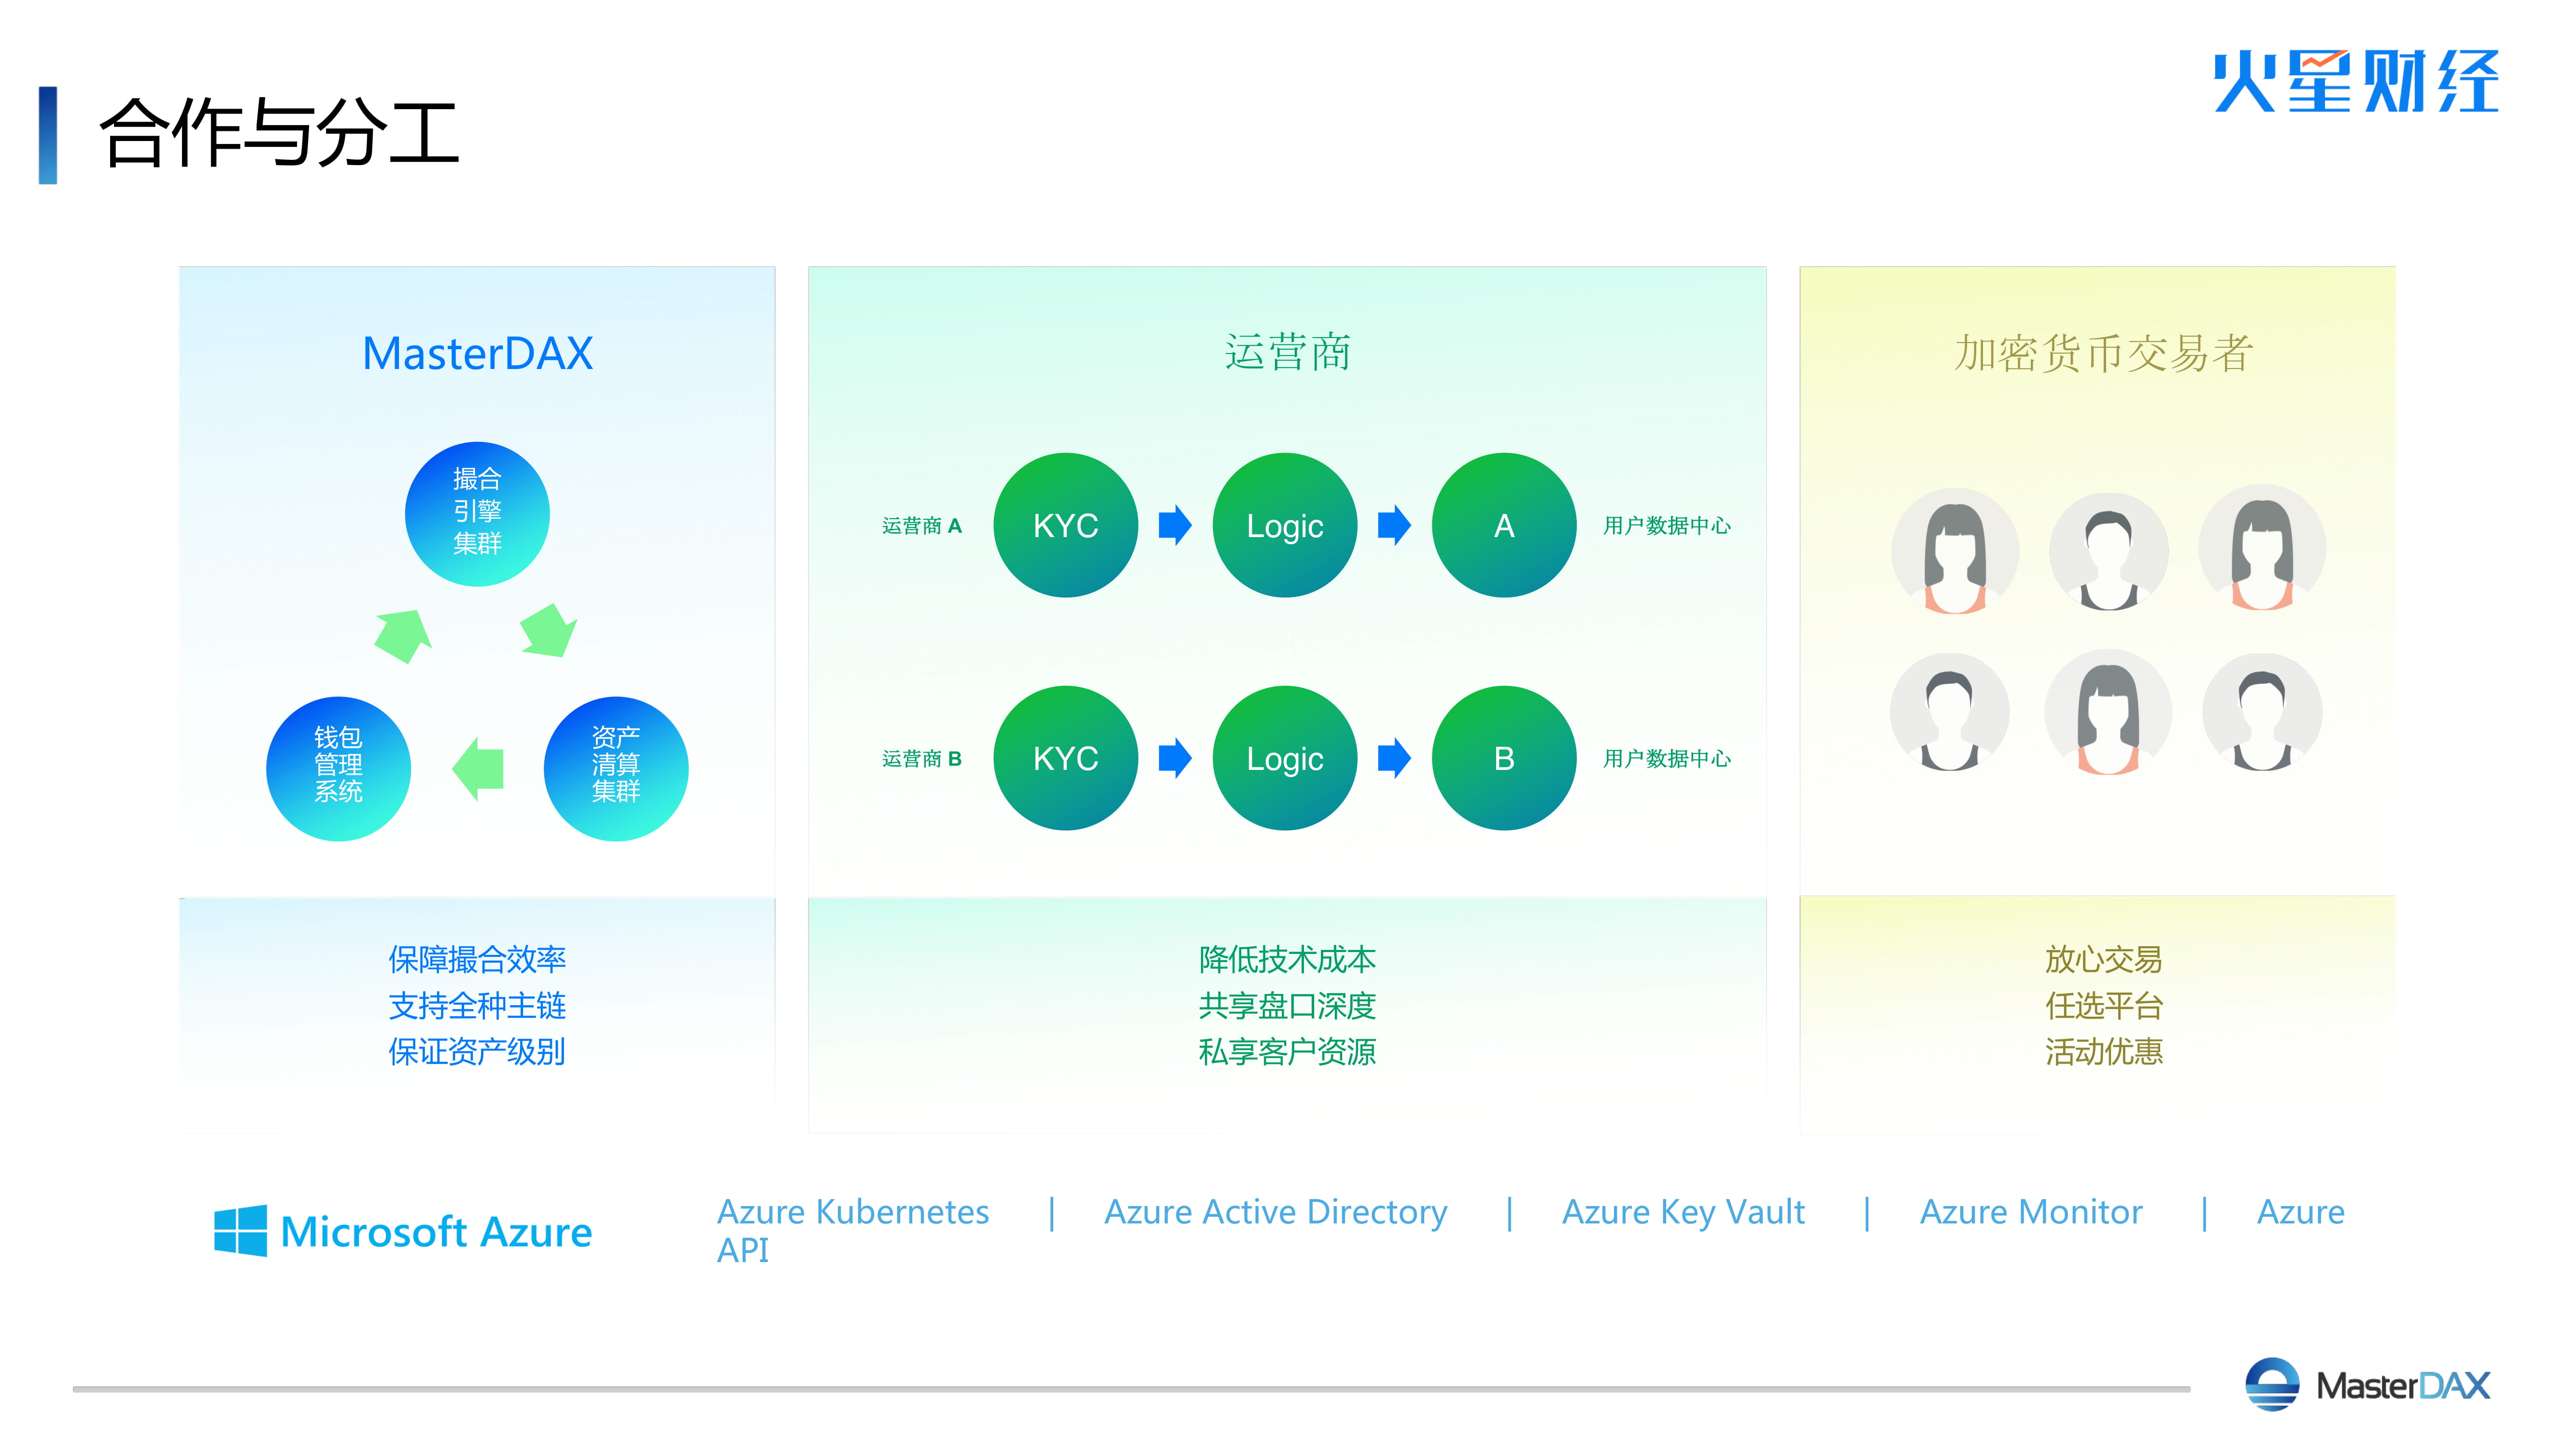Select the top-left female trader avatar
The height and width of the screenshot is (1449, 2576).
click(x=1954, y=551)
